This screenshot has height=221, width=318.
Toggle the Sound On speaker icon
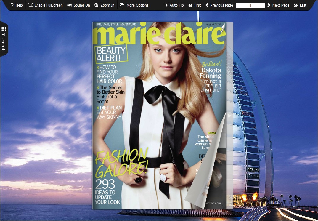pyautogui.click(x=70, y=5)
